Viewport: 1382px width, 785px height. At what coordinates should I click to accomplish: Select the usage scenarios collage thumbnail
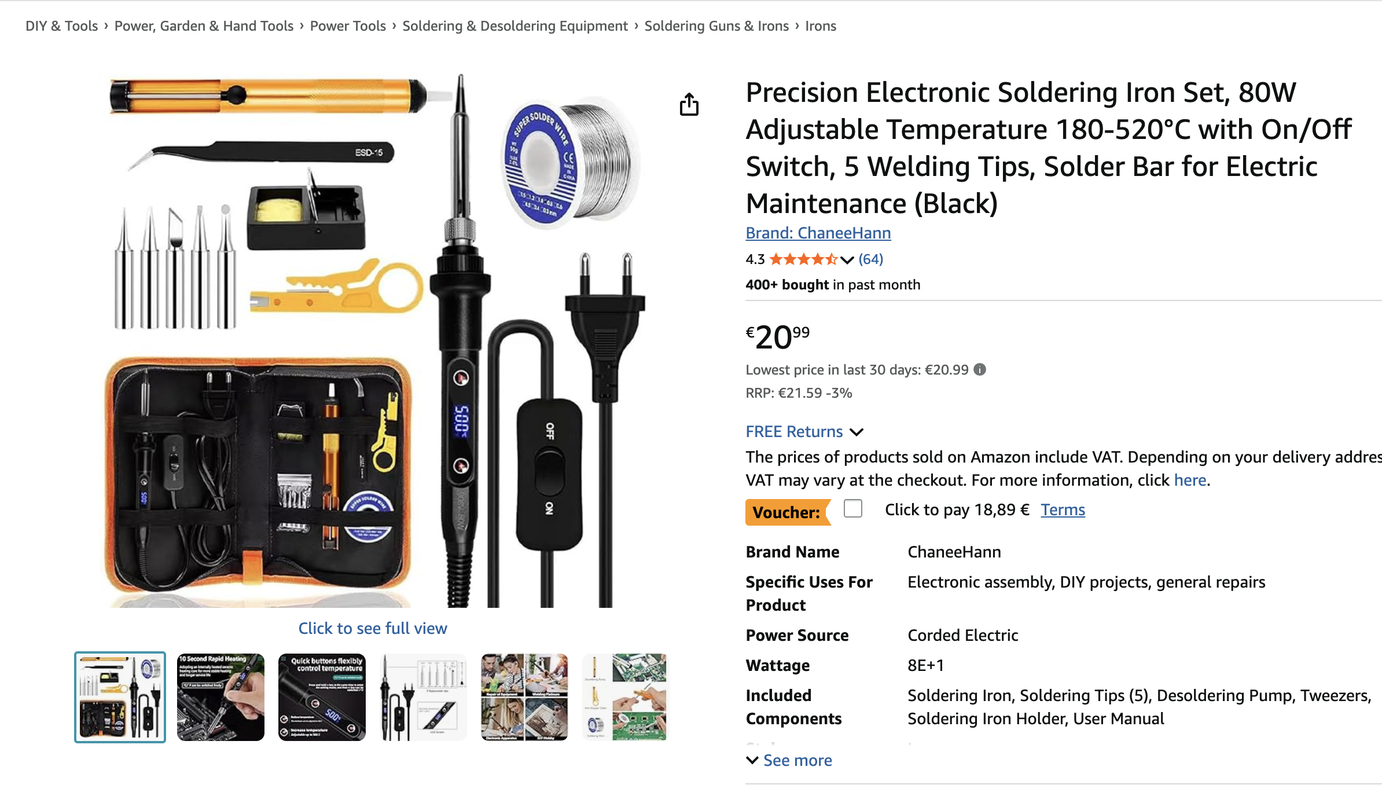[x=524, y=697]
